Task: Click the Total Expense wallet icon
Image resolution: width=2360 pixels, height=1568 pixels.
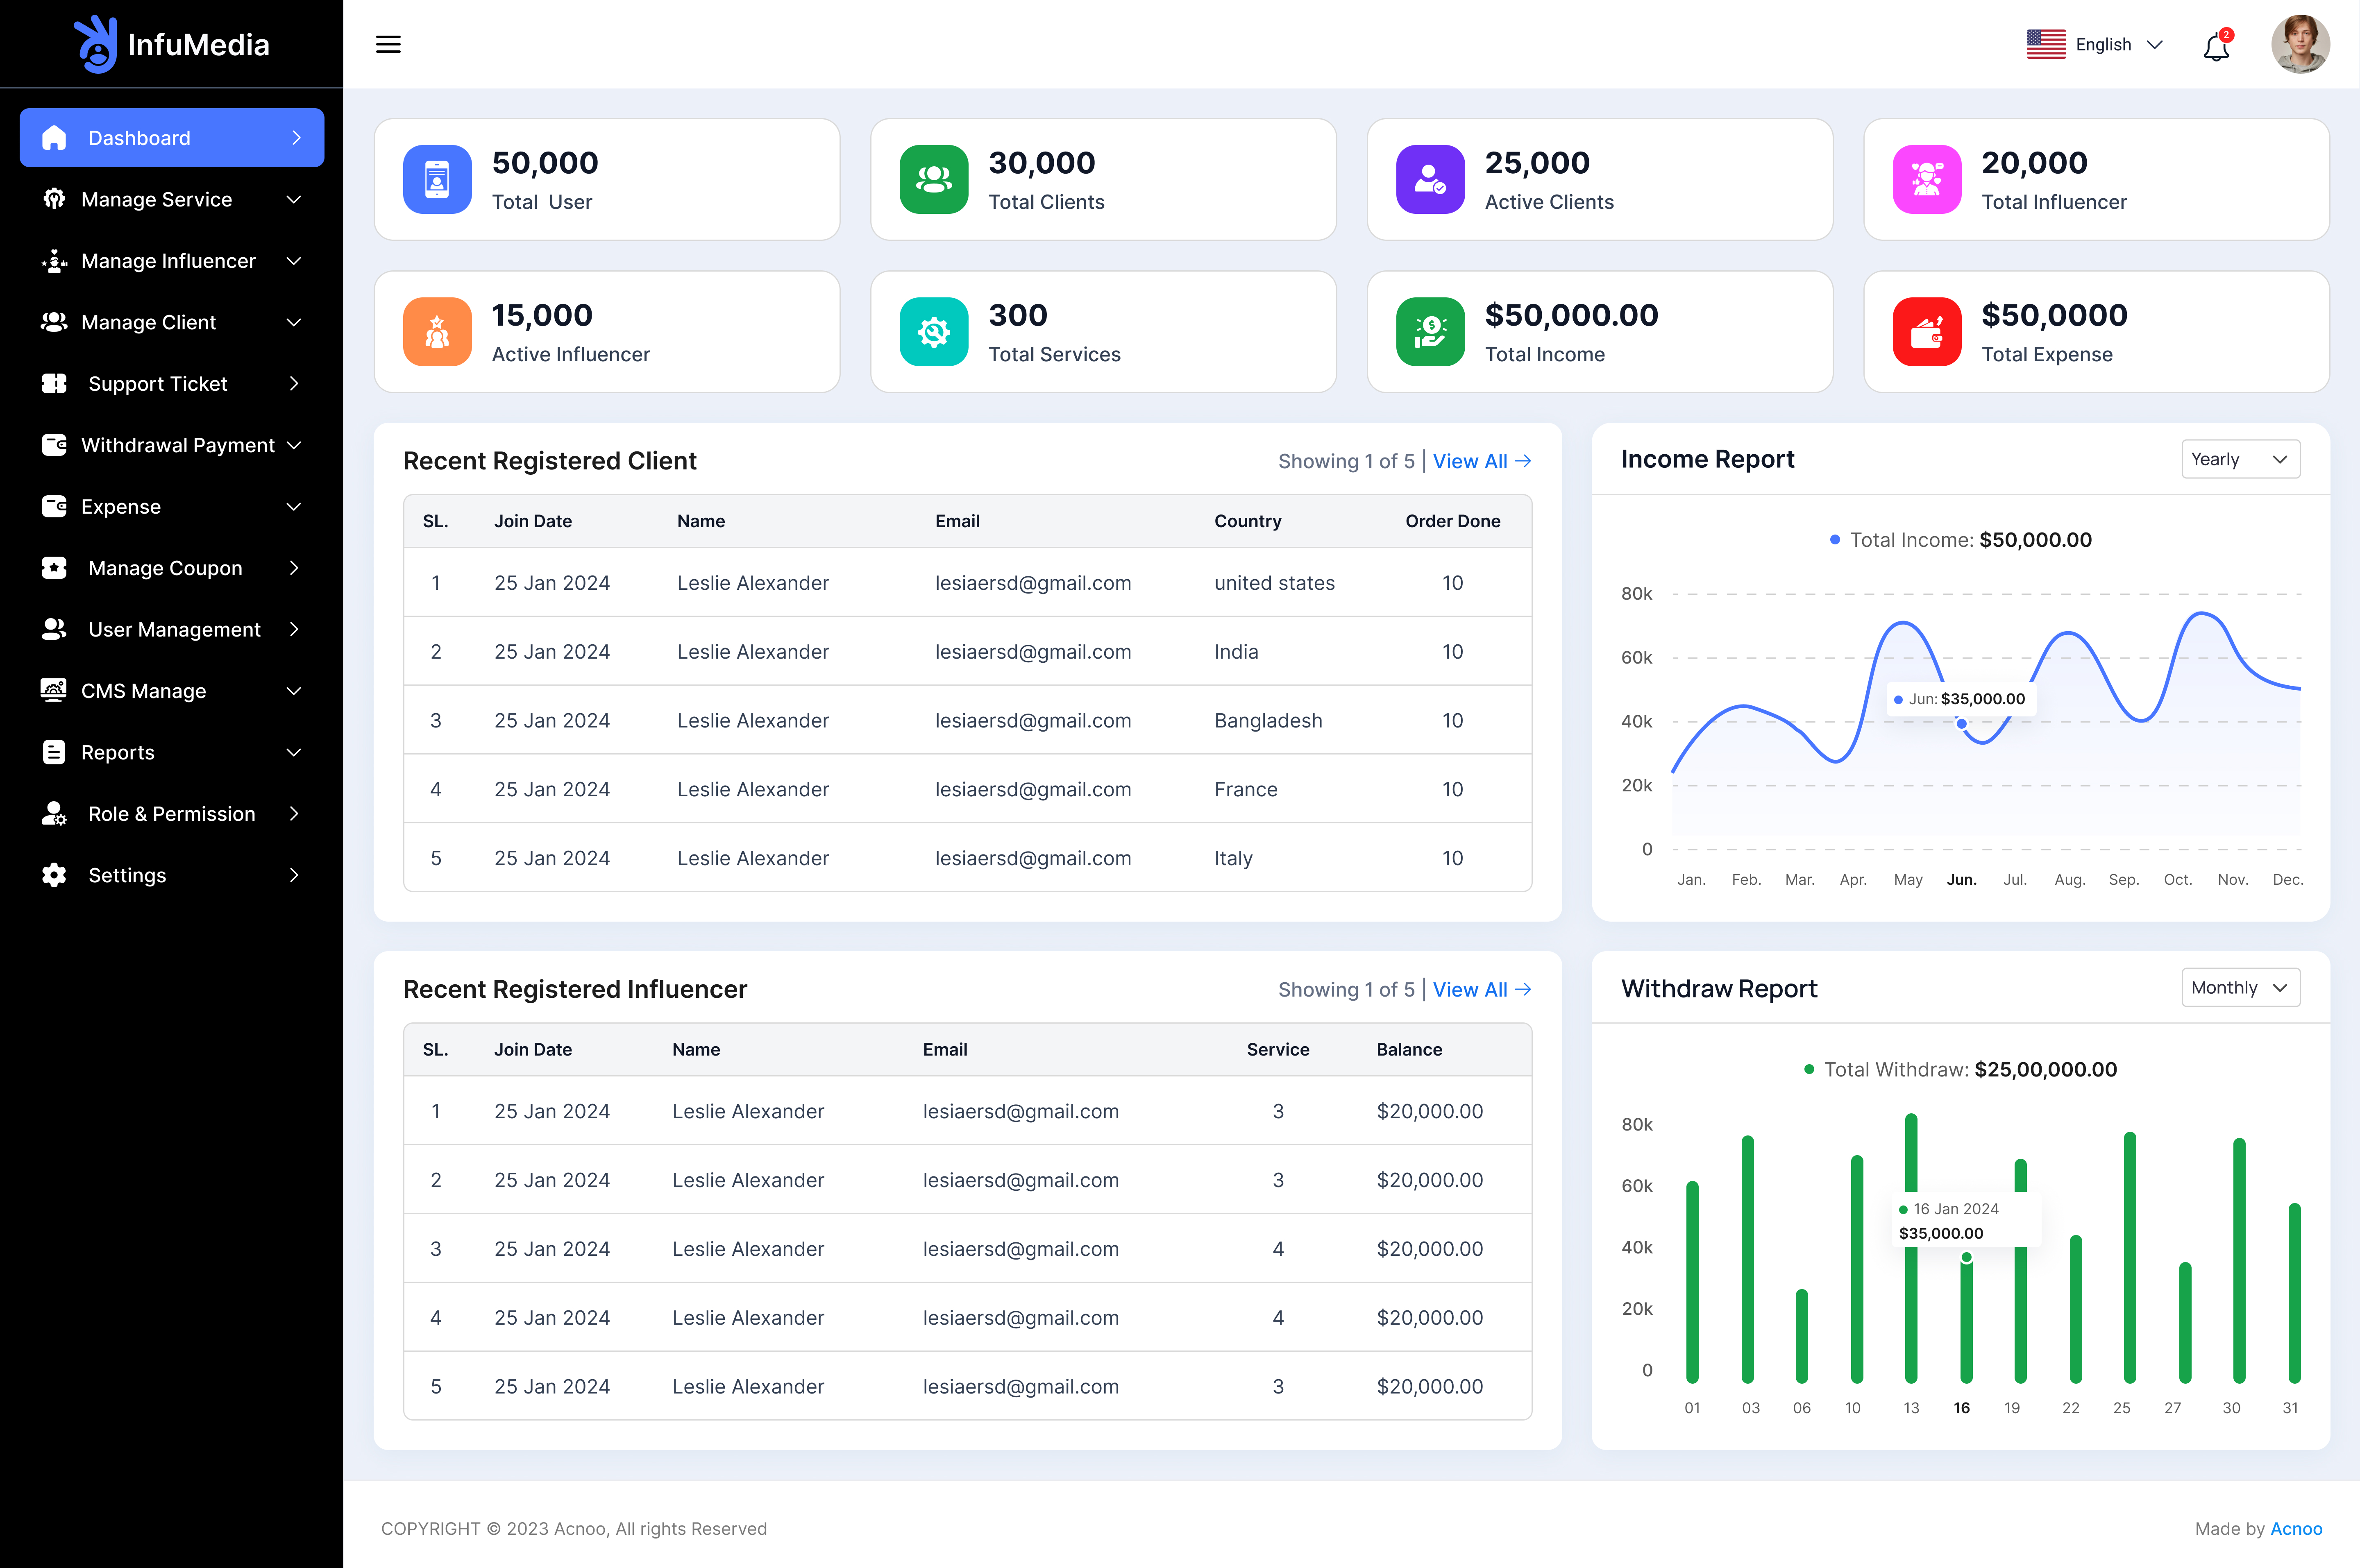Action: 1926,332
